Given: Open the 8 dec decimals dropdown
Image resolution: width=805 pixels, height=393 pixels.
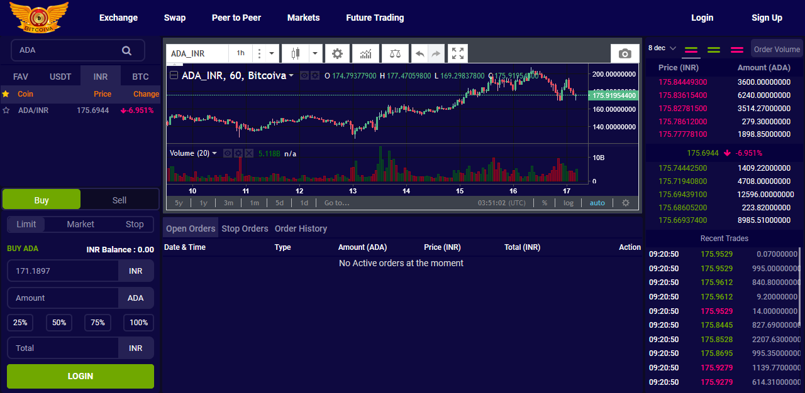Looking at the screenshot, I should point(662,48).
